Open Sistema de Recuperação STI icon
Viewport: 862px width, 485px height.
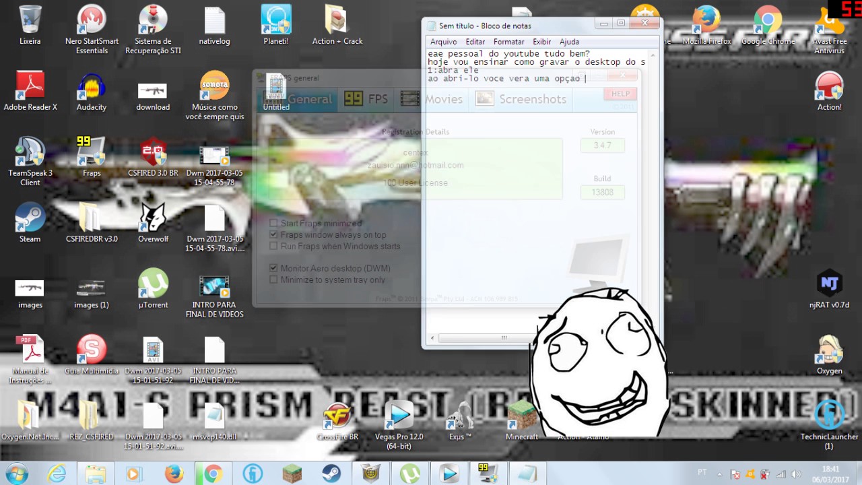pyautogui.click(x=153, y=30)
